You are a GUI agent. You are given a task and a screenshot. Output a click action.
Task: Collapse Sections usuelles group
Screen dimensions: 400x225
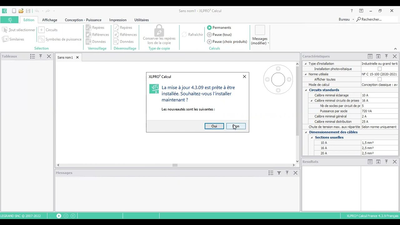[x=312, y=137]
